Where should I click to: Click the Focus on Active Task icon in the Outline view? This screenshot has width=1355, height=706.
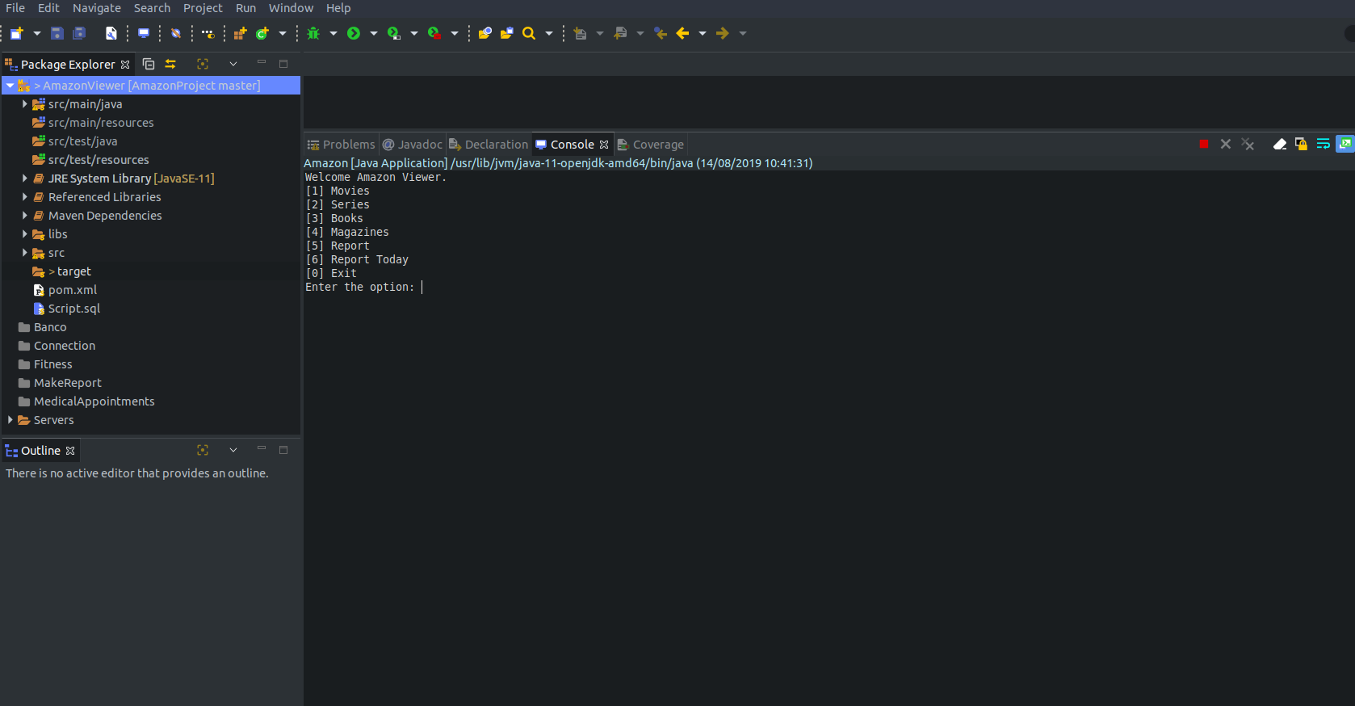click(203, 450)
